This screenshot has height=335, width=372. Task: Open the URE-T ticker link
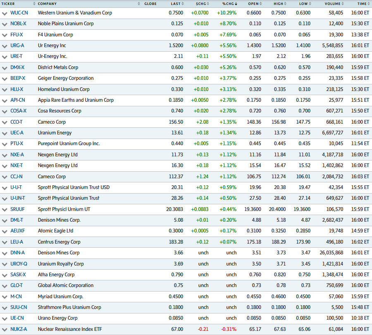(17, 56)
